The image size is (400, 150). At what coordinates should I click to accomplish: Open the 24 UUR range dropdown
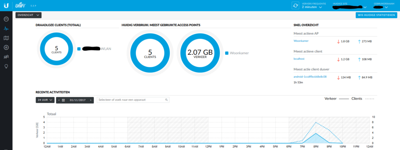coord(45,100)
